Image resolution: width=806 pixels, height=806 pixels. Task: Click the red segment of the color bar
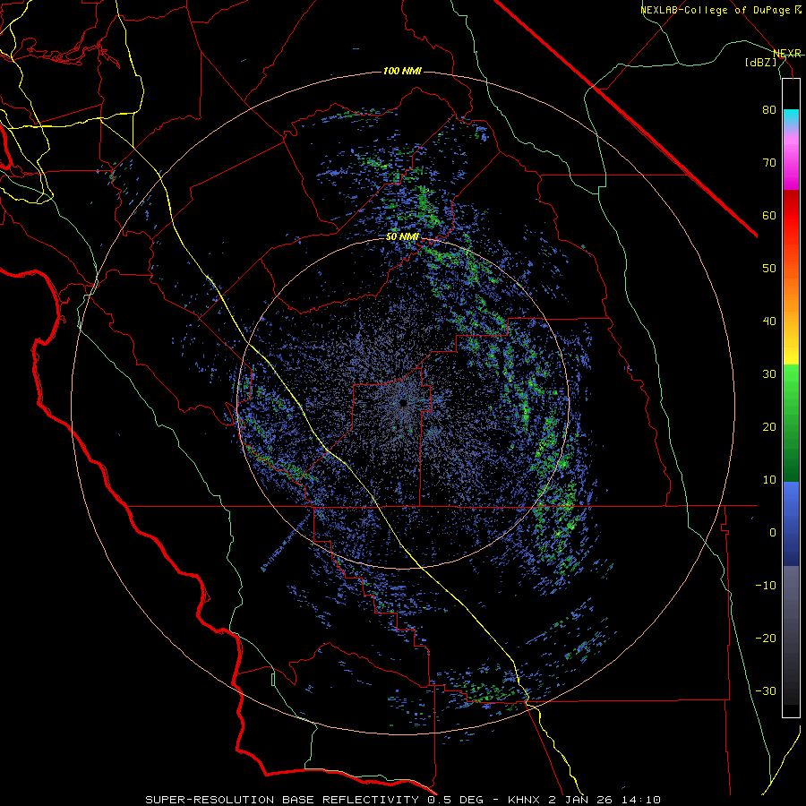click(x=791, y=216)
